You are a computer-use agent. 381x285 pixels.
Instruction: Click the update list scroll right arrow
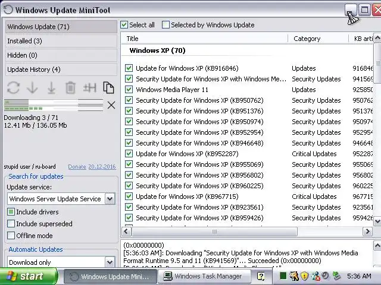pyautogui.click(x=367, y=232)
